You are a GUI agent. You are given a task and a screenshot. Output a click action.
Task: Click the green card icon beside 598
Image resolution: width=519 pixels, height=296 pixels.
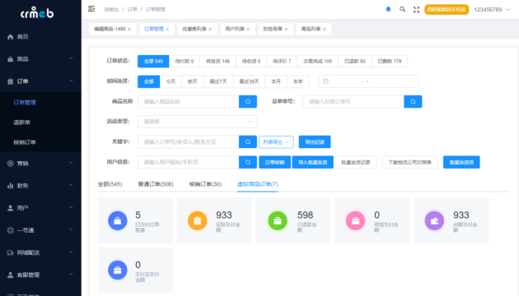click(278, 220)
